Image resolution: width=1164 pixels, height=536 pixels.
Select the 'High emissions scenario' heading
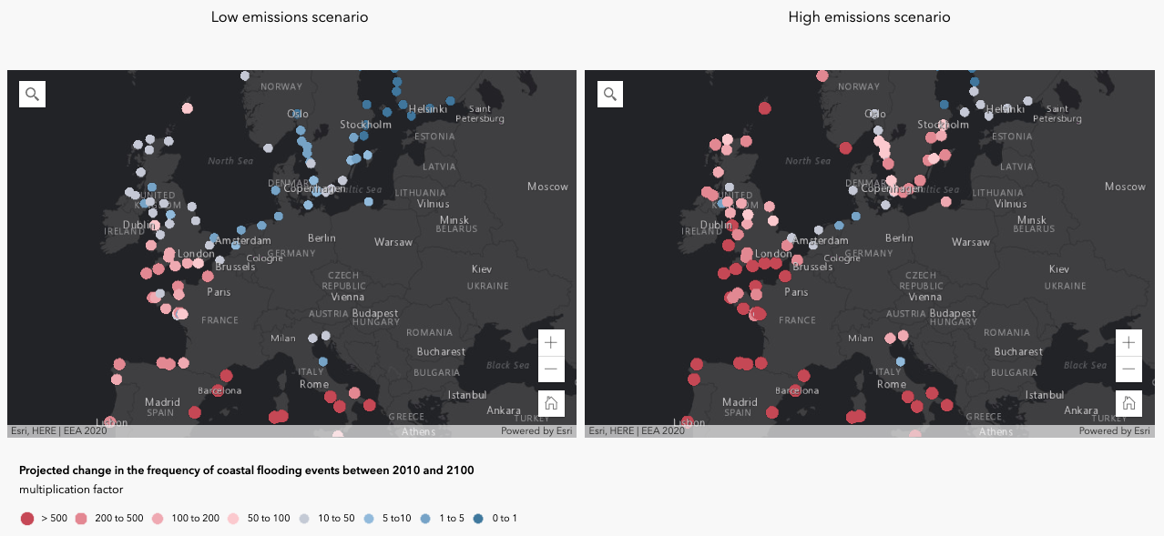pos(869,17)
